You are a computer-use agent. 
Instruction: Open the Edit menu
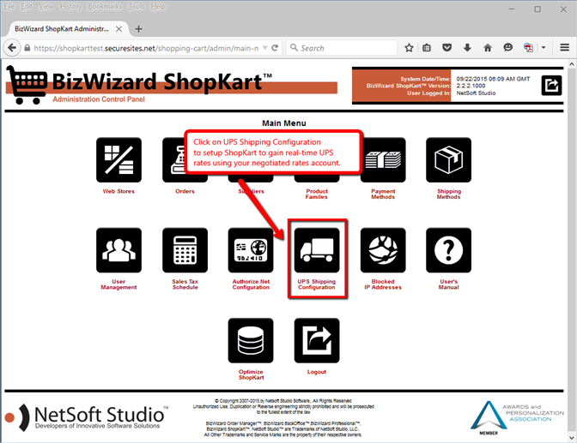[x=27, y=7]
